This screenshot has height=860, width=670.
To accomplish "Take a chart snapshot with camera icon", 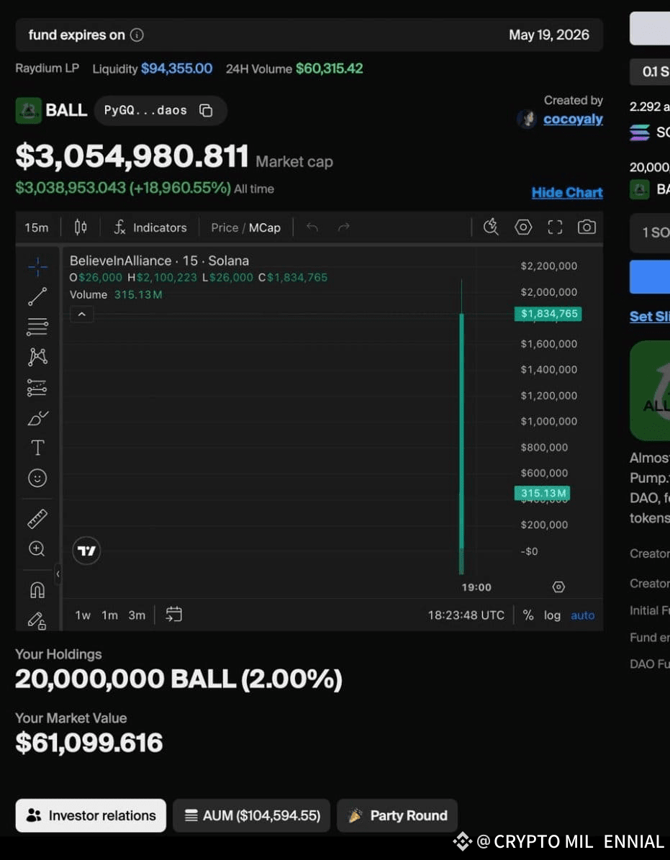I will click(x=587, y=227).
